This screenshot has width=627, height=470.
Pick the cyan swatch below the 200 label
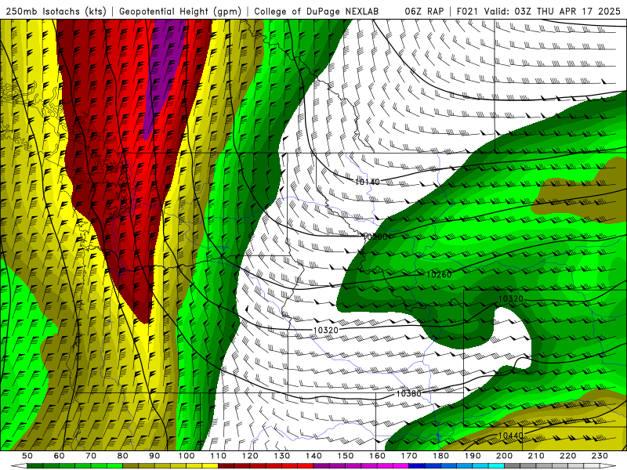click(x=496, y=466)
